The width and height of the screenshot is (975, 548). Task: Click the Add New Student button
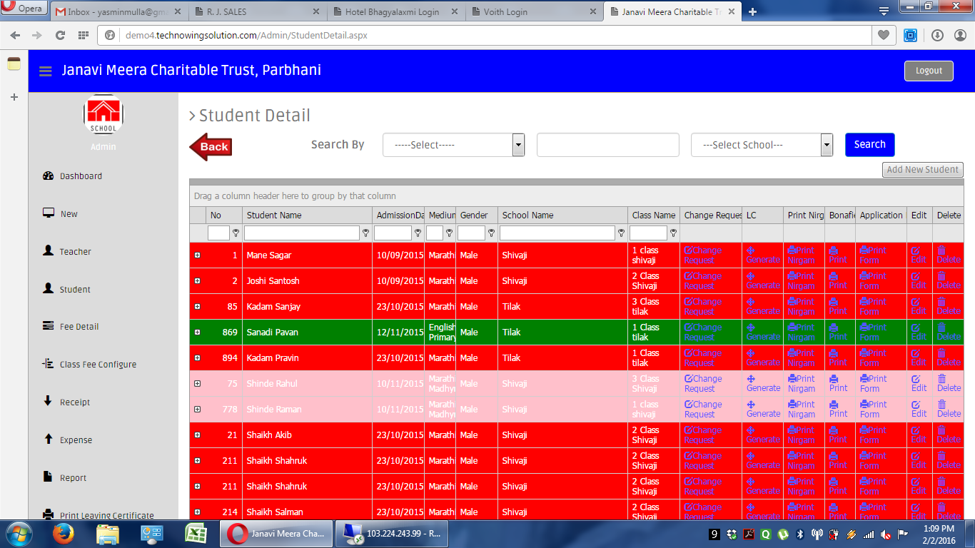click(x=922, y=170)
